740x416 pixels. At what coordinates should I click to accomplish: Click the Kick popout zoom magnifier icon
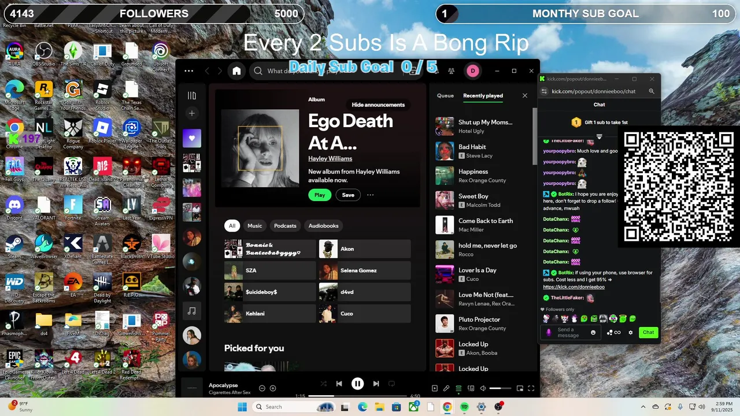(x=652, y=91)
